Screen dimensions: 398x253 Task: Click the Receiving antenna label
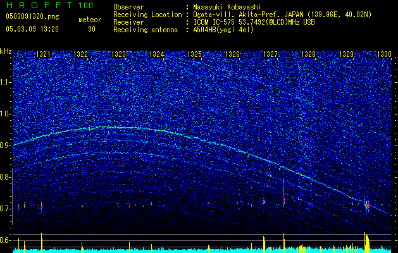[146, 30]
